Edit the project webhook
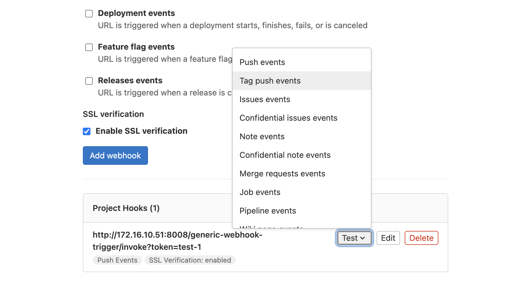Screen dimensions: 507x282 388,238
